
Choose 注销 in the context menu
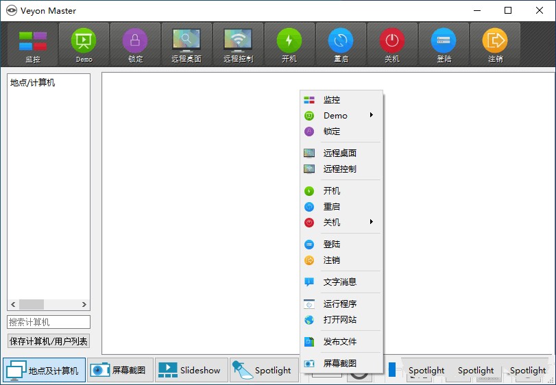tap(341, 260)
